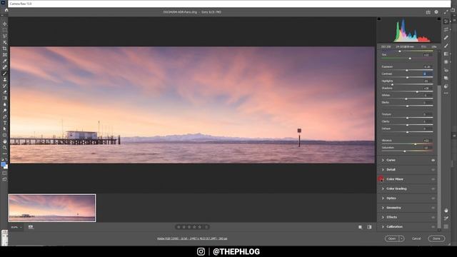Toggle Color Grading panel visibility eye
The height and width of the screenshot is (257, 457).
tap(433, 188)
